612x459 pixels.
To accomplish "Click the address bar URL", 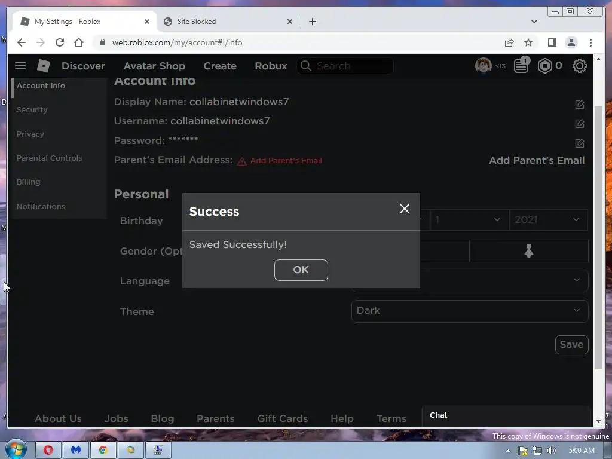I will pos(177,42).
